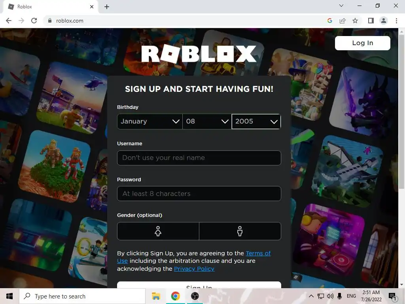Click the Chrome taskbar icon

pos(175,296)
